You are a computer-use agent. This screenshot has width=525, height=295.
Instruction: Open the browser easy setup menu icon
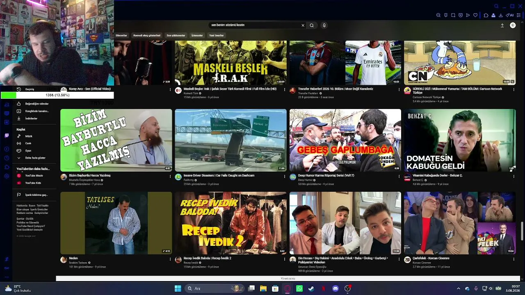(x=519, y=15)
